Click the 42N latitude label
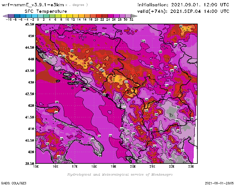Screen dimensions: 240x185 31,106
